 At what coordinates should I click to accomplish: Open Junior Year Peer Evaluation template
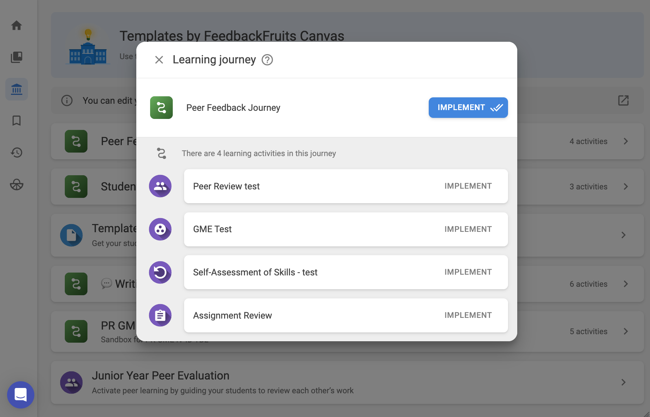click(347, 383)
